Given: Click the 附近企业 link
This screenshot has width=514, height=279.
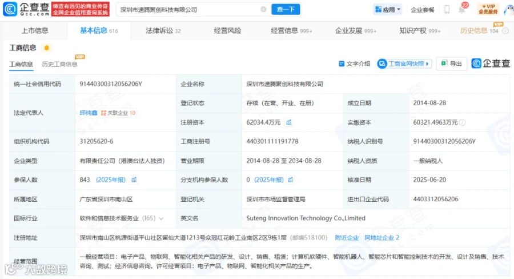Looking at the screenshot, I should [x=347, y=238].
